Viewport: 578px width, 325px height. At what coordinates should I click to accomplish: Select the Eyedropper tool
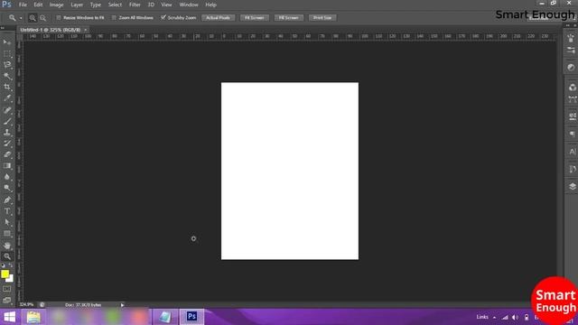[7, 98]
